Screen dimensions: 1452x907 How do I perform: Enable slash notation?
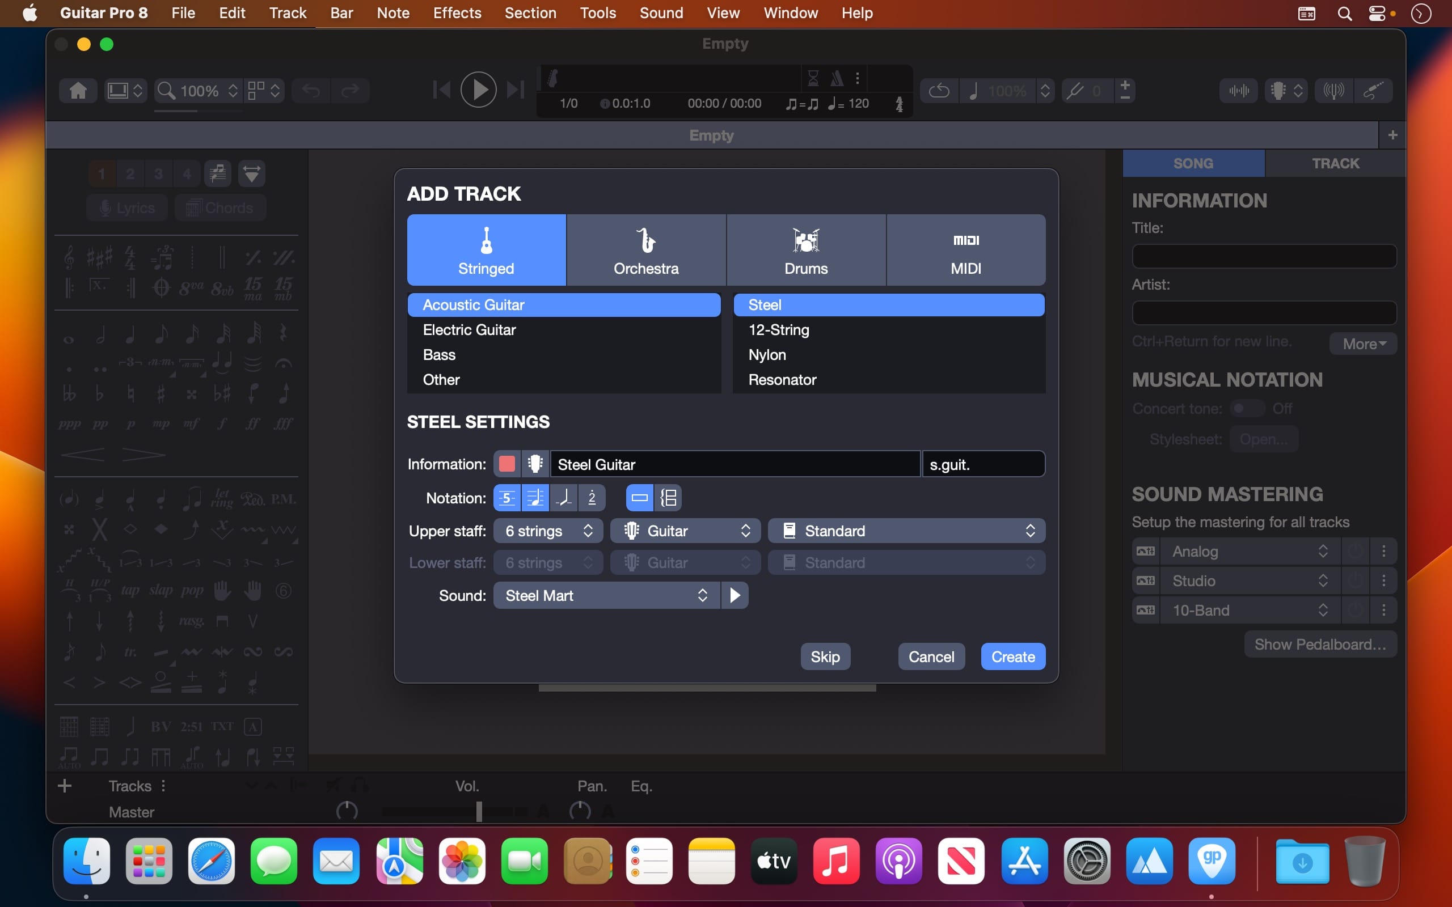[x=563, y=498]
